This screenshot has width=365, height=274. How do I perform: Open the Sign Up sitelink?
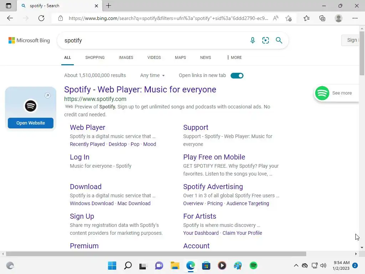tap(82, 216)
